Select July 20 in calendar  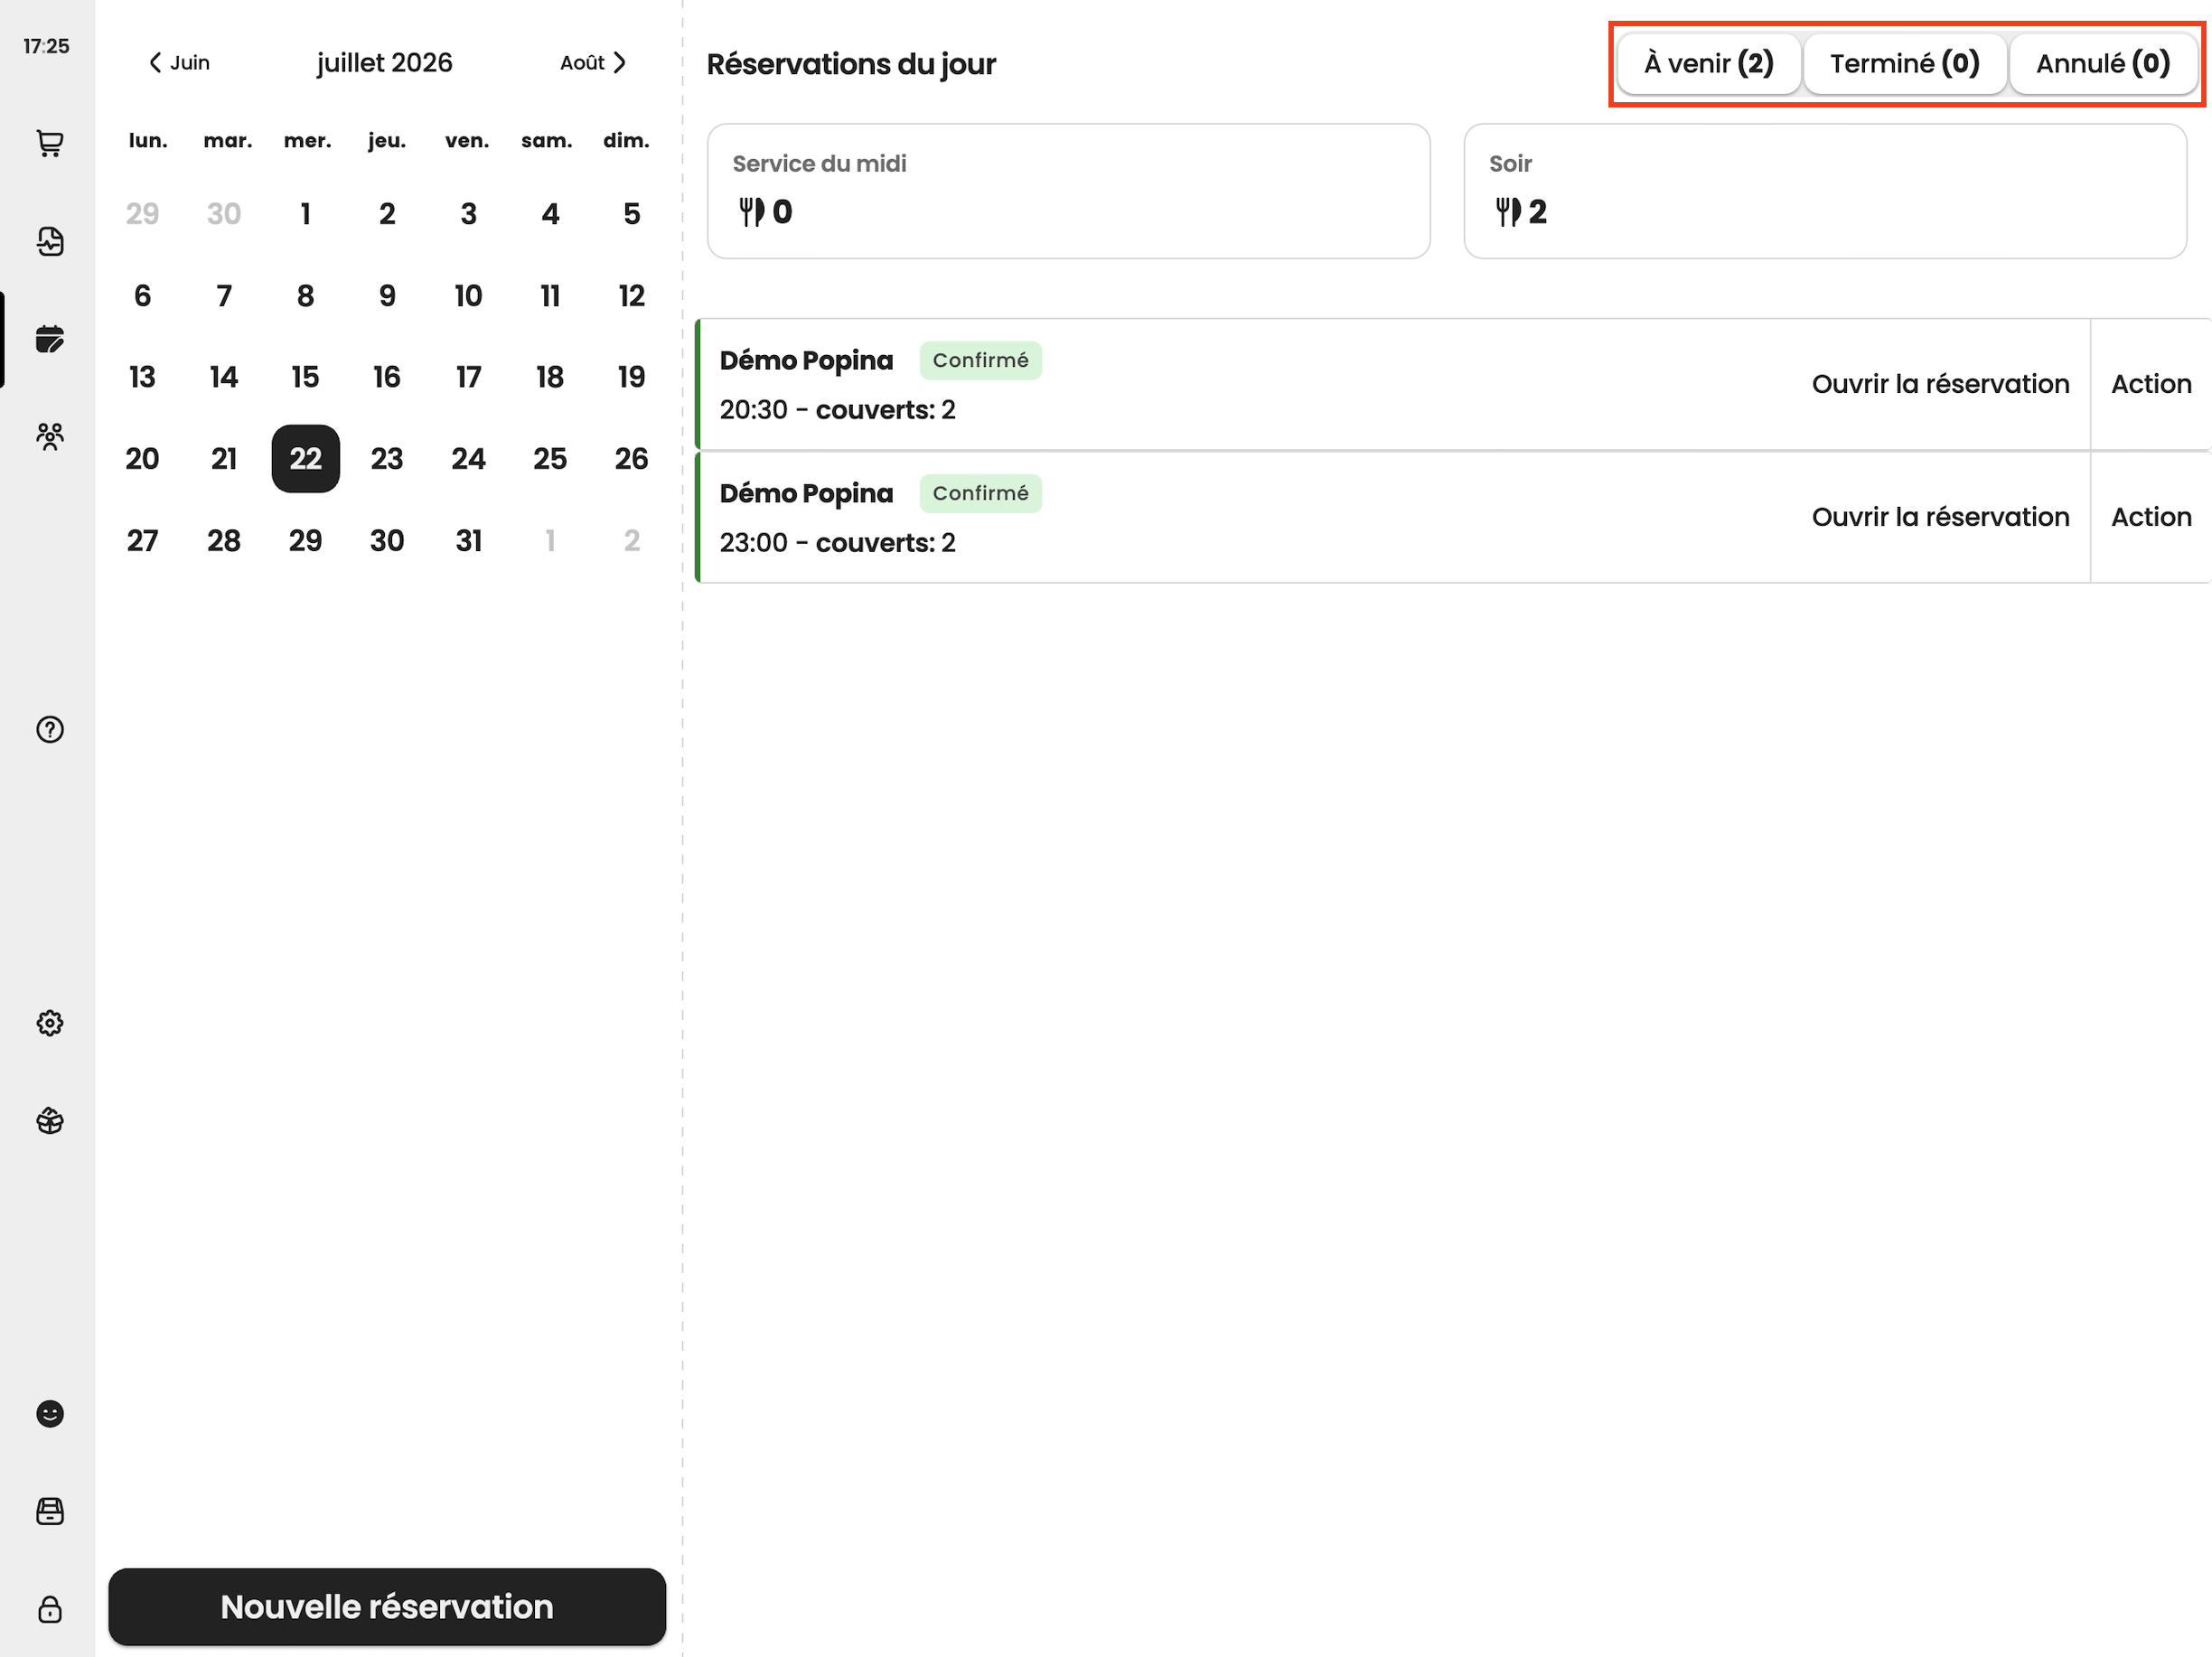(143, 459)
